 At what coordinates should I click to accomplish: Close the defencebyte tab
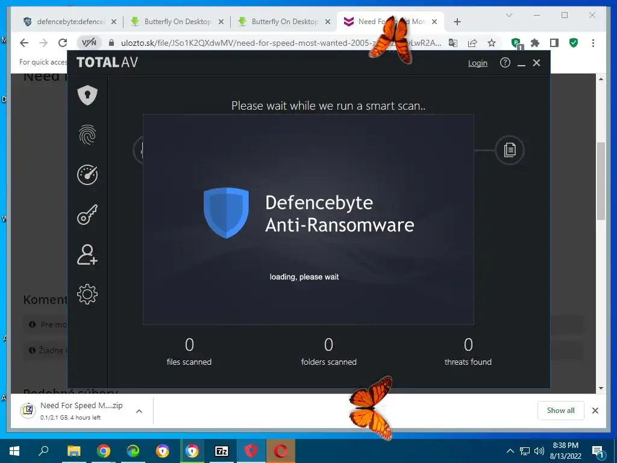114,22
